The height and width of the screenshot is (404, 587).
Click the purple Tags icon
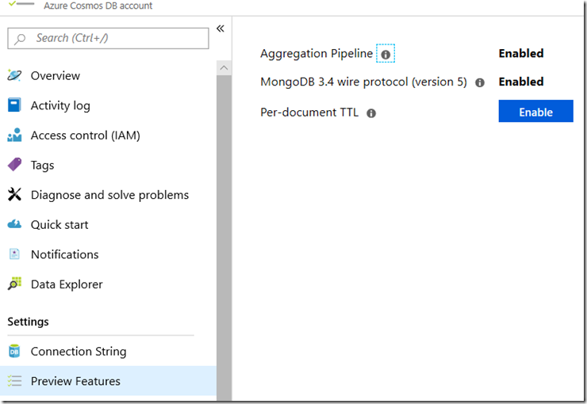(x=14, y=165)
